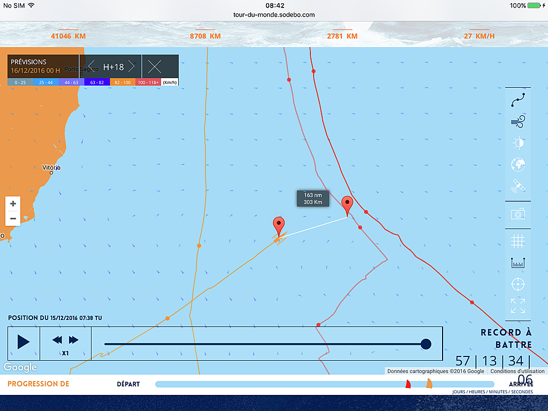Click the red sail marker on progress bar

[408, 384]
